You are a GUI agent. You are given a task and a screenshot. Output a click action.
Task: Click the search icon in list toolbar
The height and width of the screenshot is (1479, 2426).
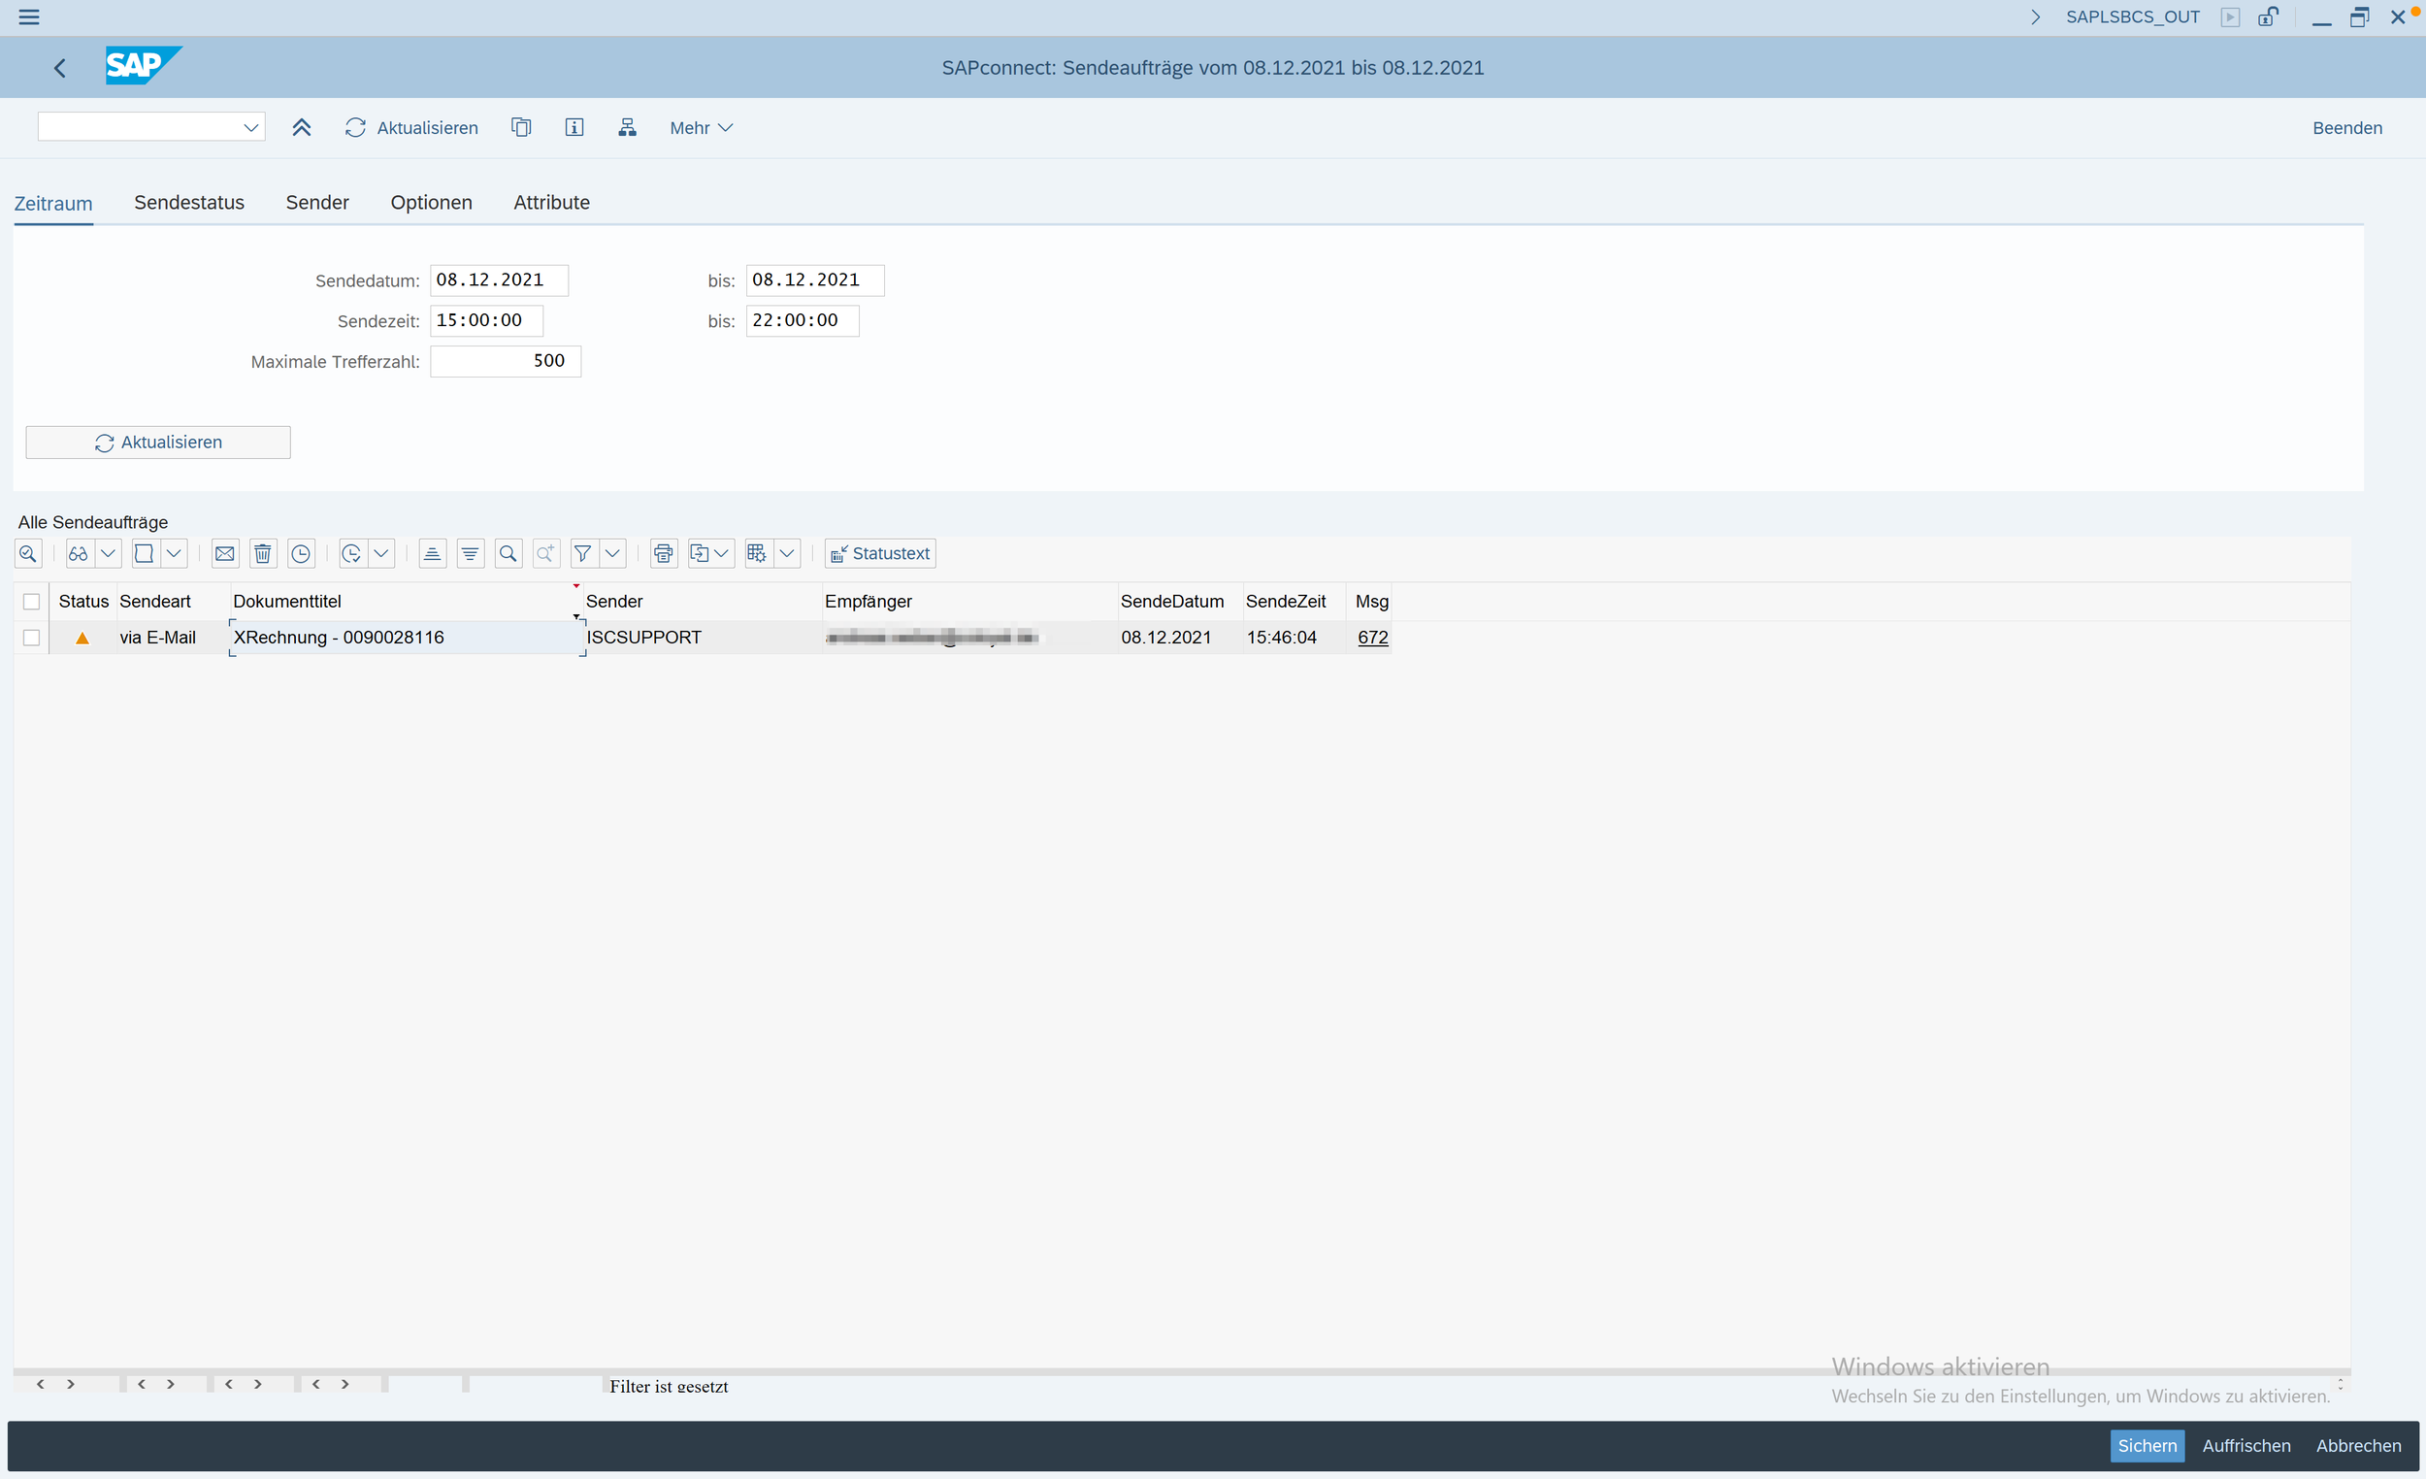click(x=508, y=553)
